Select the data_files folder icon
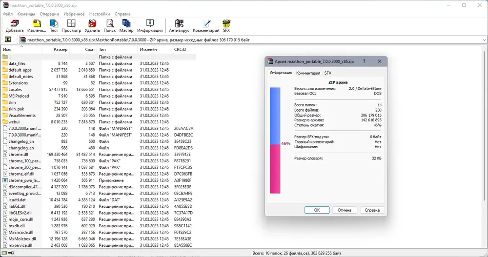Screen dimensions: 488x257 click(x=5, y=63)
